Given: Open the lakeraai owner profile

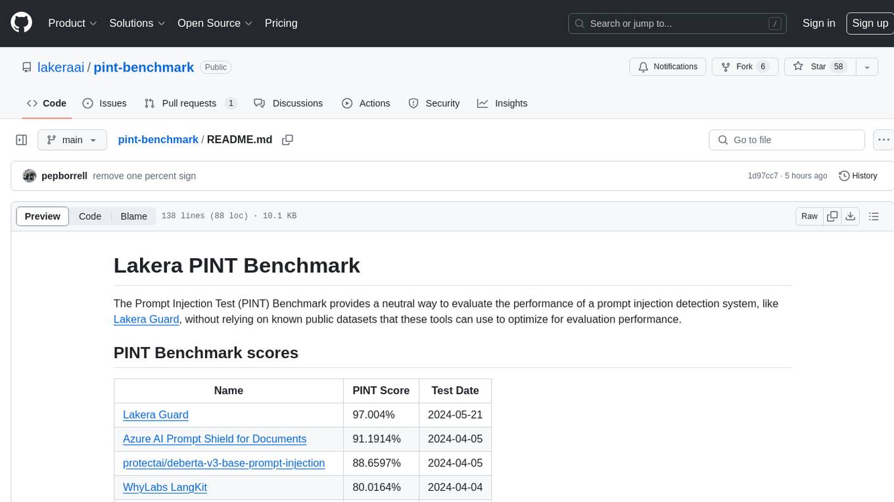Looking at the screenshot, I should pos(60,67).
